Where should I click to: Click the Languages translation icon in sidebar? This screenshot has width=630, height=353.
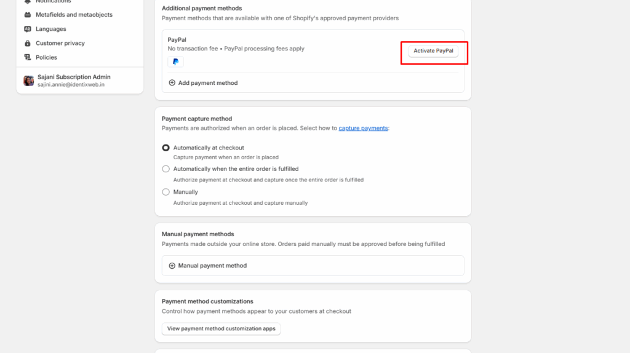28,29
